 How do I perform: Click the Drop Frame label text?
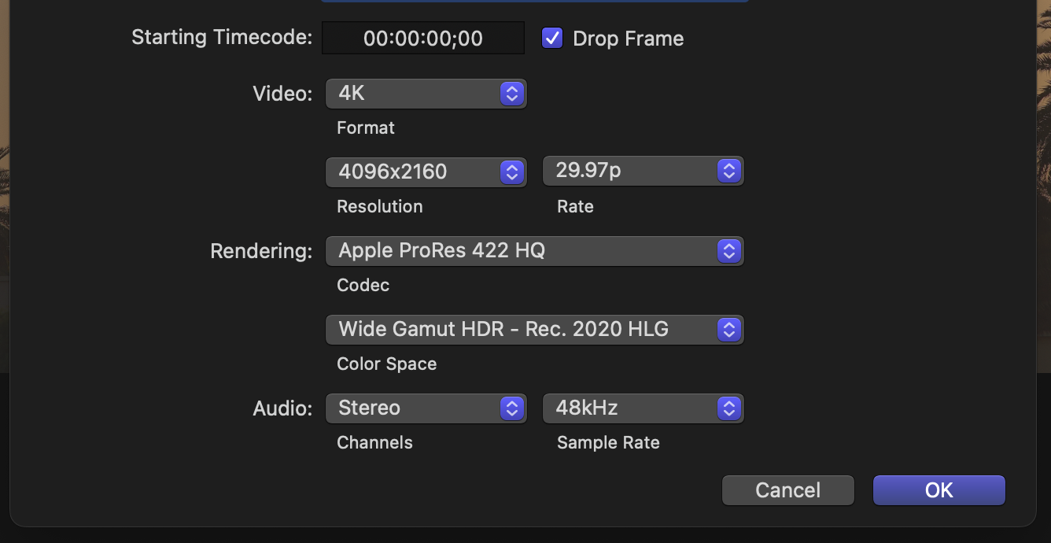628,39
